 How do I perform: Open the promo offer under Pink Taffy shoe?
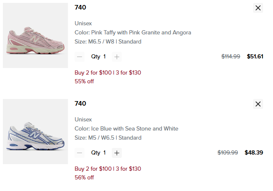click(108, 73)
